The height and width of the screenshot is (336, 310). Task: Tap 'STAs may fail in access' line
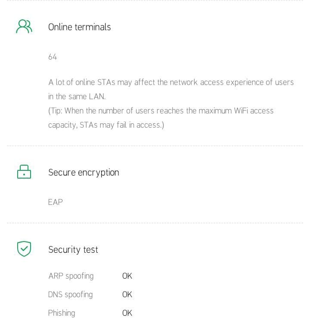[106, 125]
